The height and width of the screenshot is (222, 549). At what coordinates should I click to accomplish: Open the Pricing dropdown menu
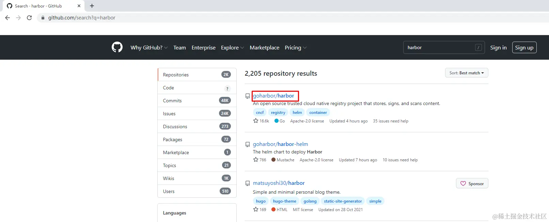pyautogui.click(x=295, y=48)
